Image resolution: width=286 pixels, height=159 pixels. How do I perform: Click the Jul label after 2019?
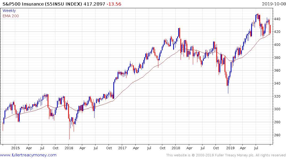256,148
